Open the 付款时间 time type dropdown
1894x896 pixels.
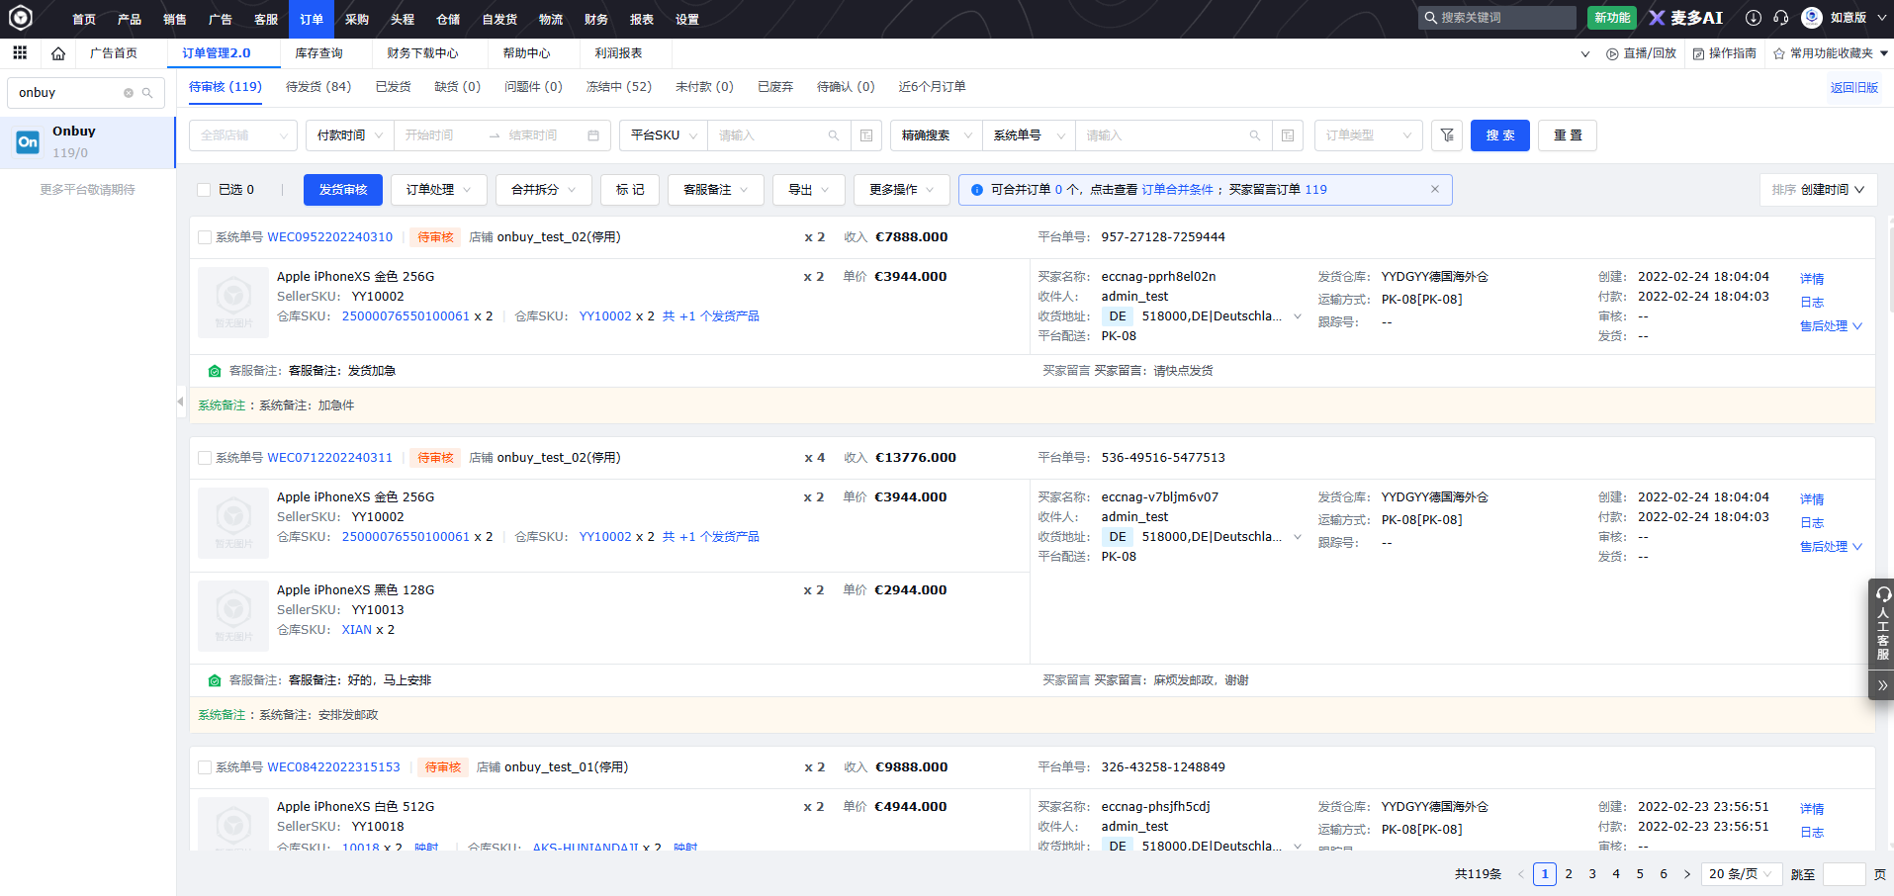(x=349, y=135)
